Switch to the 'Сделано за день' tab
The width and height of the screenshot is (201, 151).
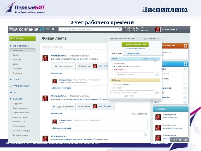(132, 53)
